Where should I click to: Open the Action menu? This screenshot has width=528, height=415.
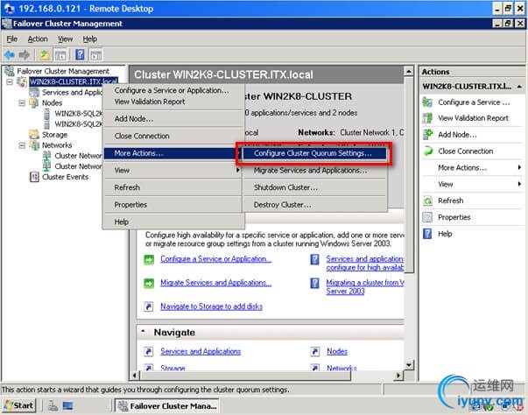pyautogui.click(x=38, y=39)
